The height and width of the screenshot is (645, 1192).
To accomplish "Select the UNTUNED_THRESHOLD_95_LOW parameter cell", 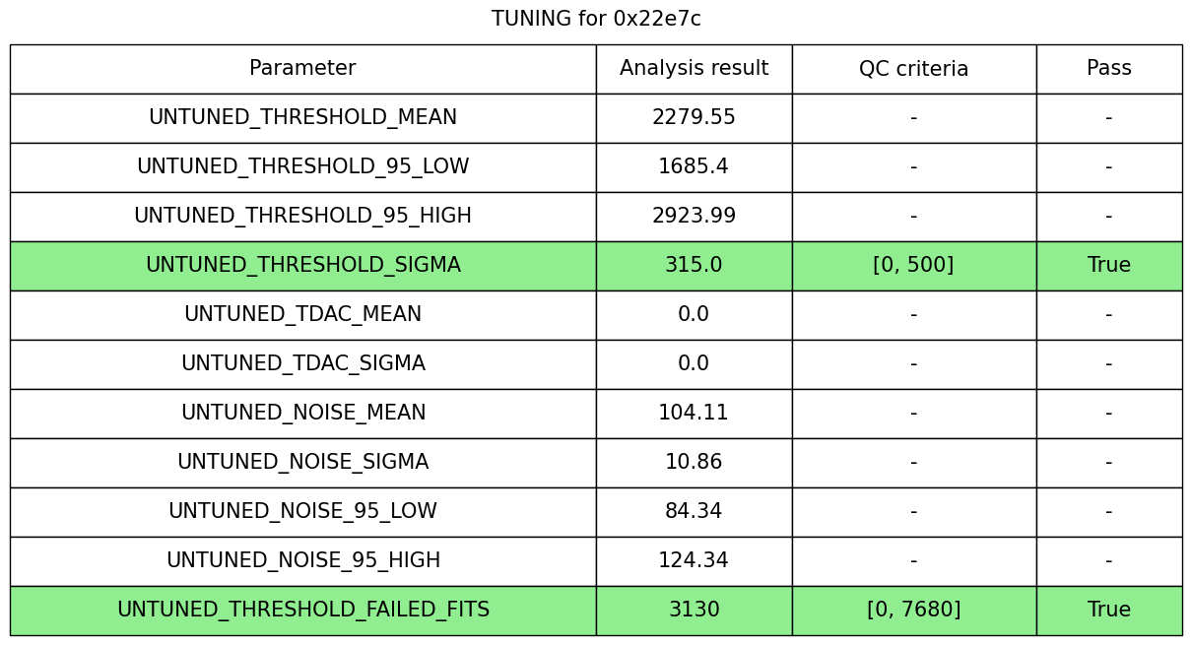I will click(x=302, y=167).
